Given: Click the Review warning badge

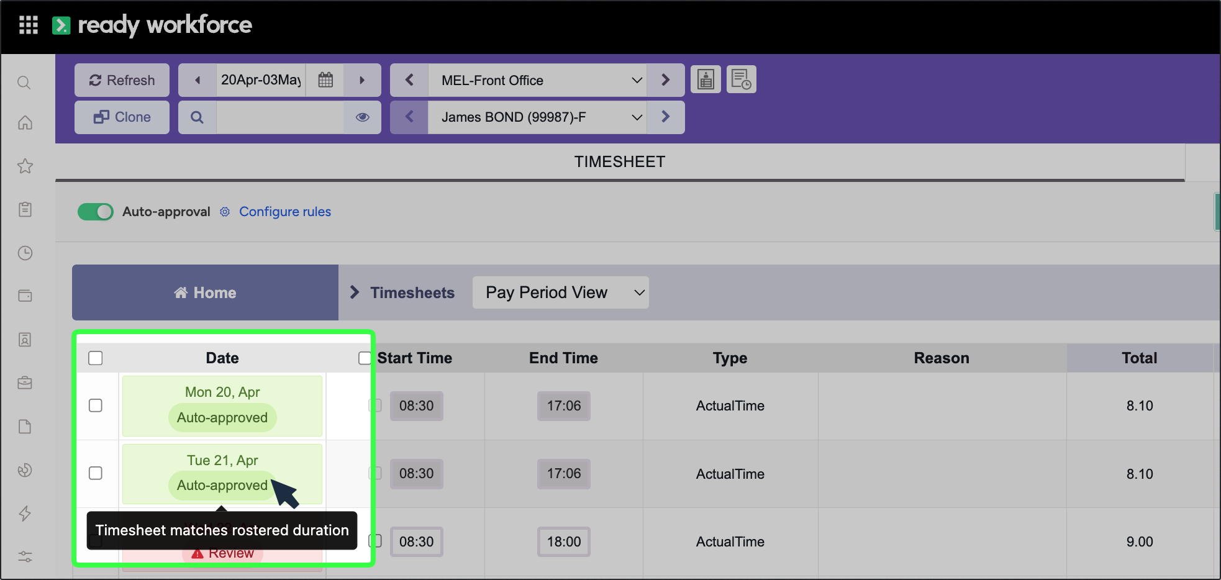Looking at the screenshot, I should tap(222, 553).
